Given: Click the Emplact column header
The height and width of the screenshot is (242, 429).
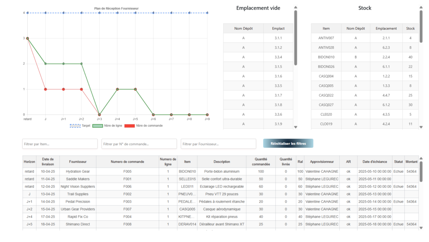Looking at the screenshot, I should click(x=278, y=29).
